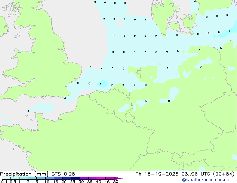Image resolution: width=237 pixels, height=183 pixels.
Task: Select the 5–10 mm legend color swatch
Action: pos(41,178)
